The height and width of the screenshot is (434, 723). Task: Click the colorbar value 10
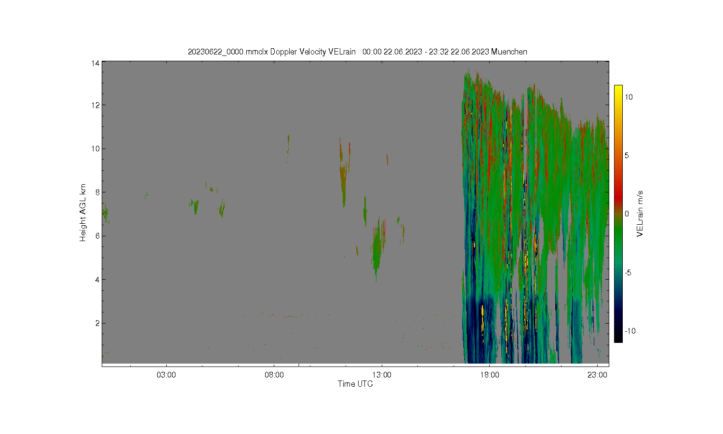(629, 97)
